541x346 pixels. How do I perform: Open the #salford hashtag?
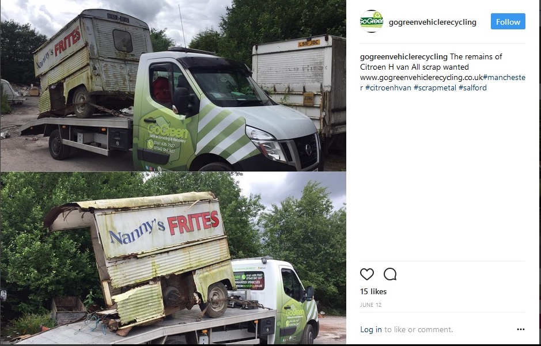coord(472,88)
